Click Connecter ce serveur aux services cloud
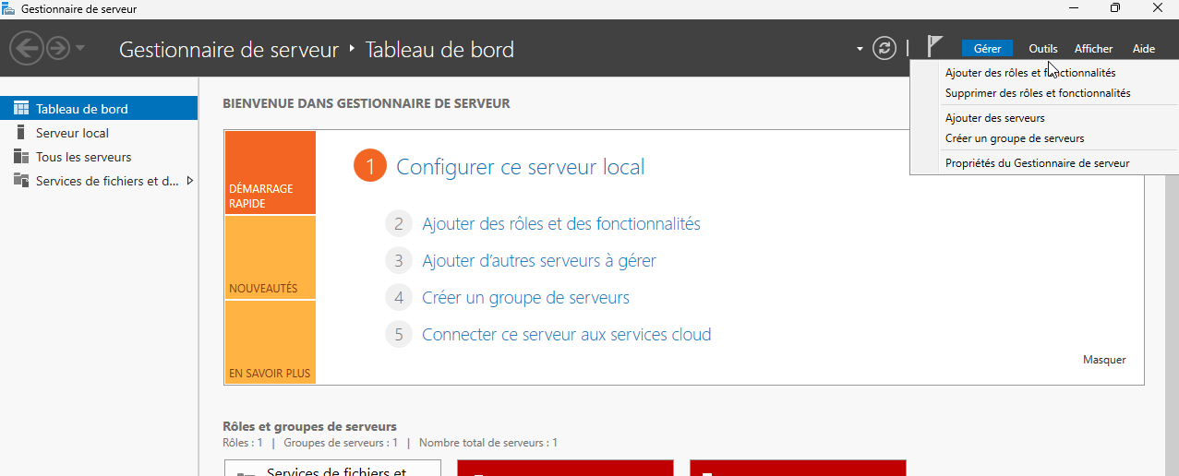This screenshot has height=476, width=1179. [566, 335]
